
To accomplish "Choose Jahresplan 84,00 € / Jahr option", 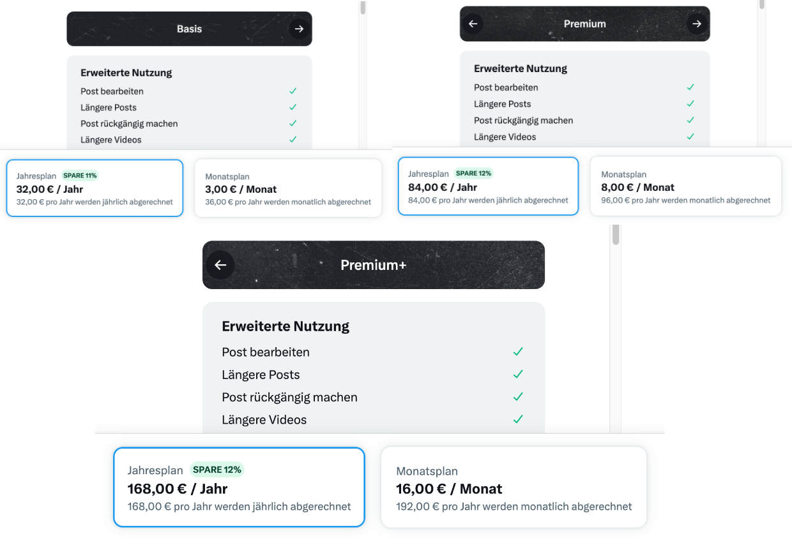I will [488, 186].
